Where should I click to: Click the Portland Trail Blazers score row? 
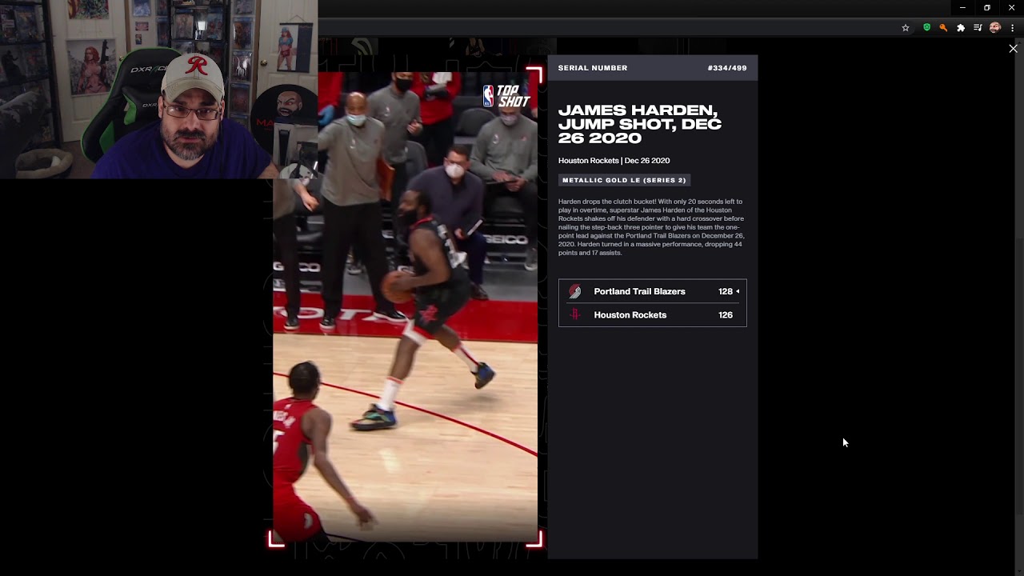click(x=653, y=291)
